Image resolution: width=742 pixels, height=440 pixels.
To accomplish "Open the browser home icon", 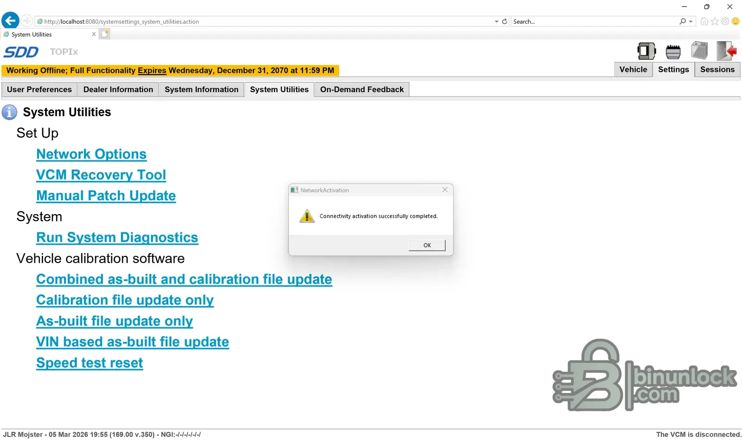I will point(704,21).
